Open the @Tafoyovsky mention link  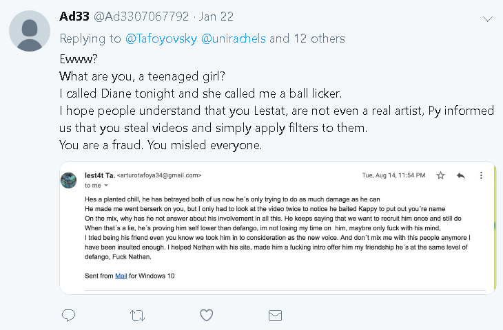click(x=161, y=38)
